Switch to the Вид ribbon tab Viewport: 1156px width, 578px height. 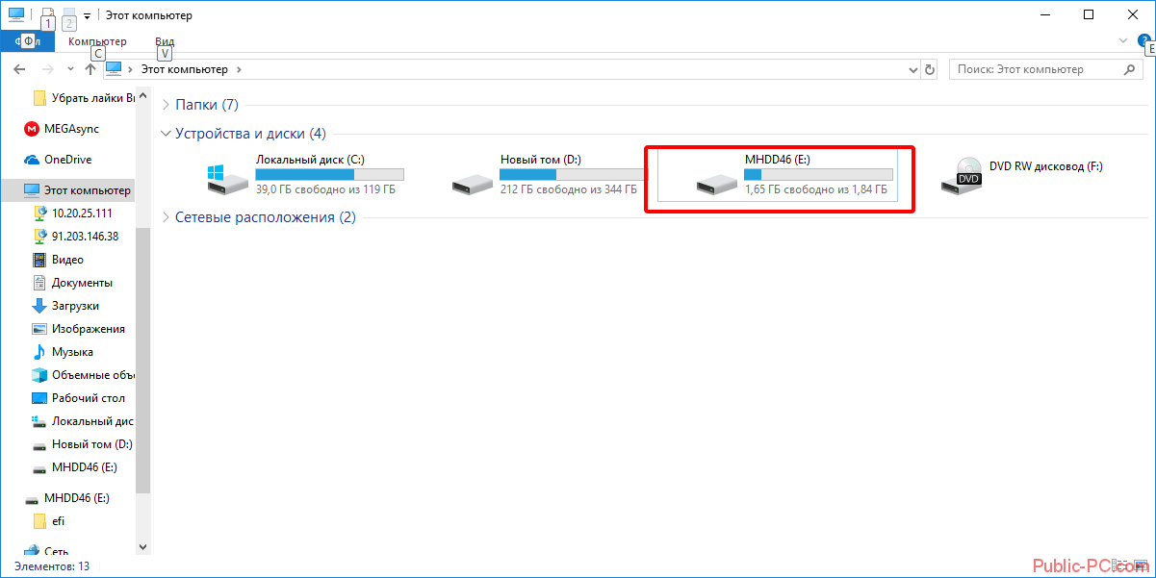(x=165, y=41)
